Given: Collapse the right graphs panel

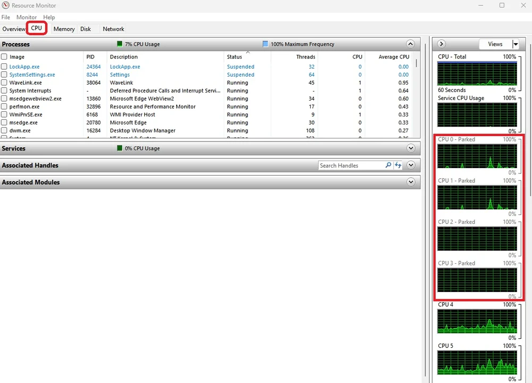Looking at the screenshot, I should [x=441, y=44].
